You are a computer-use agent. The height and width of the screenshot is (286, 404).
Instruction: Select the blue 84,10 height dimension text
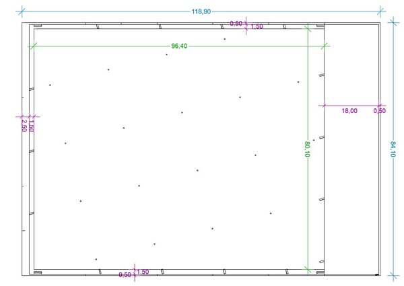pyautogui.click(x=393, y=149)
